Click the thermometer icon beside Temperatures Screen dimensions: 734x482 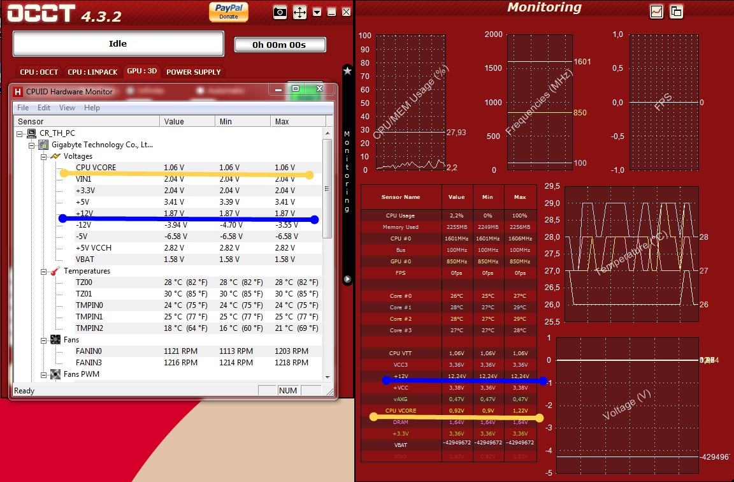tap(55, 271)
